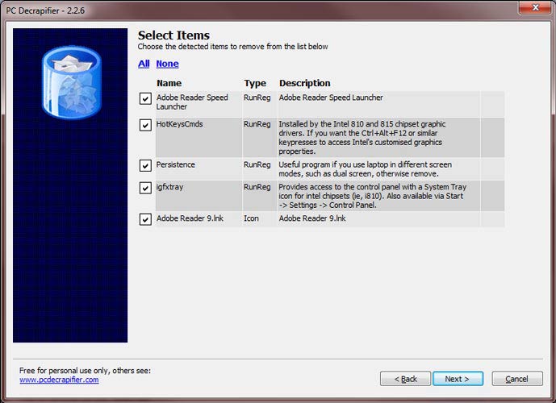Select the igfxtray description text
This screenshot has height=403, width=556.
click(372, 196)
